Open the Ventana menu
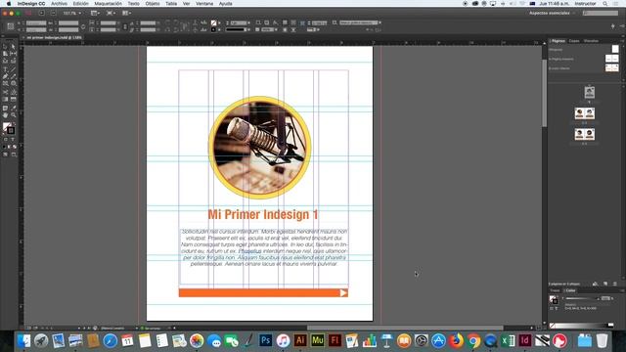 pos(204,4)
